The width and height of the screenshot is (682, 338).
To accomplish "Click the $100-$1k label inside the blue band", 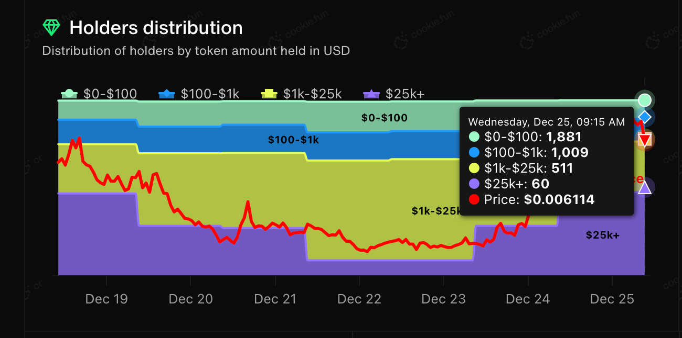I will (x=293, y=140).
